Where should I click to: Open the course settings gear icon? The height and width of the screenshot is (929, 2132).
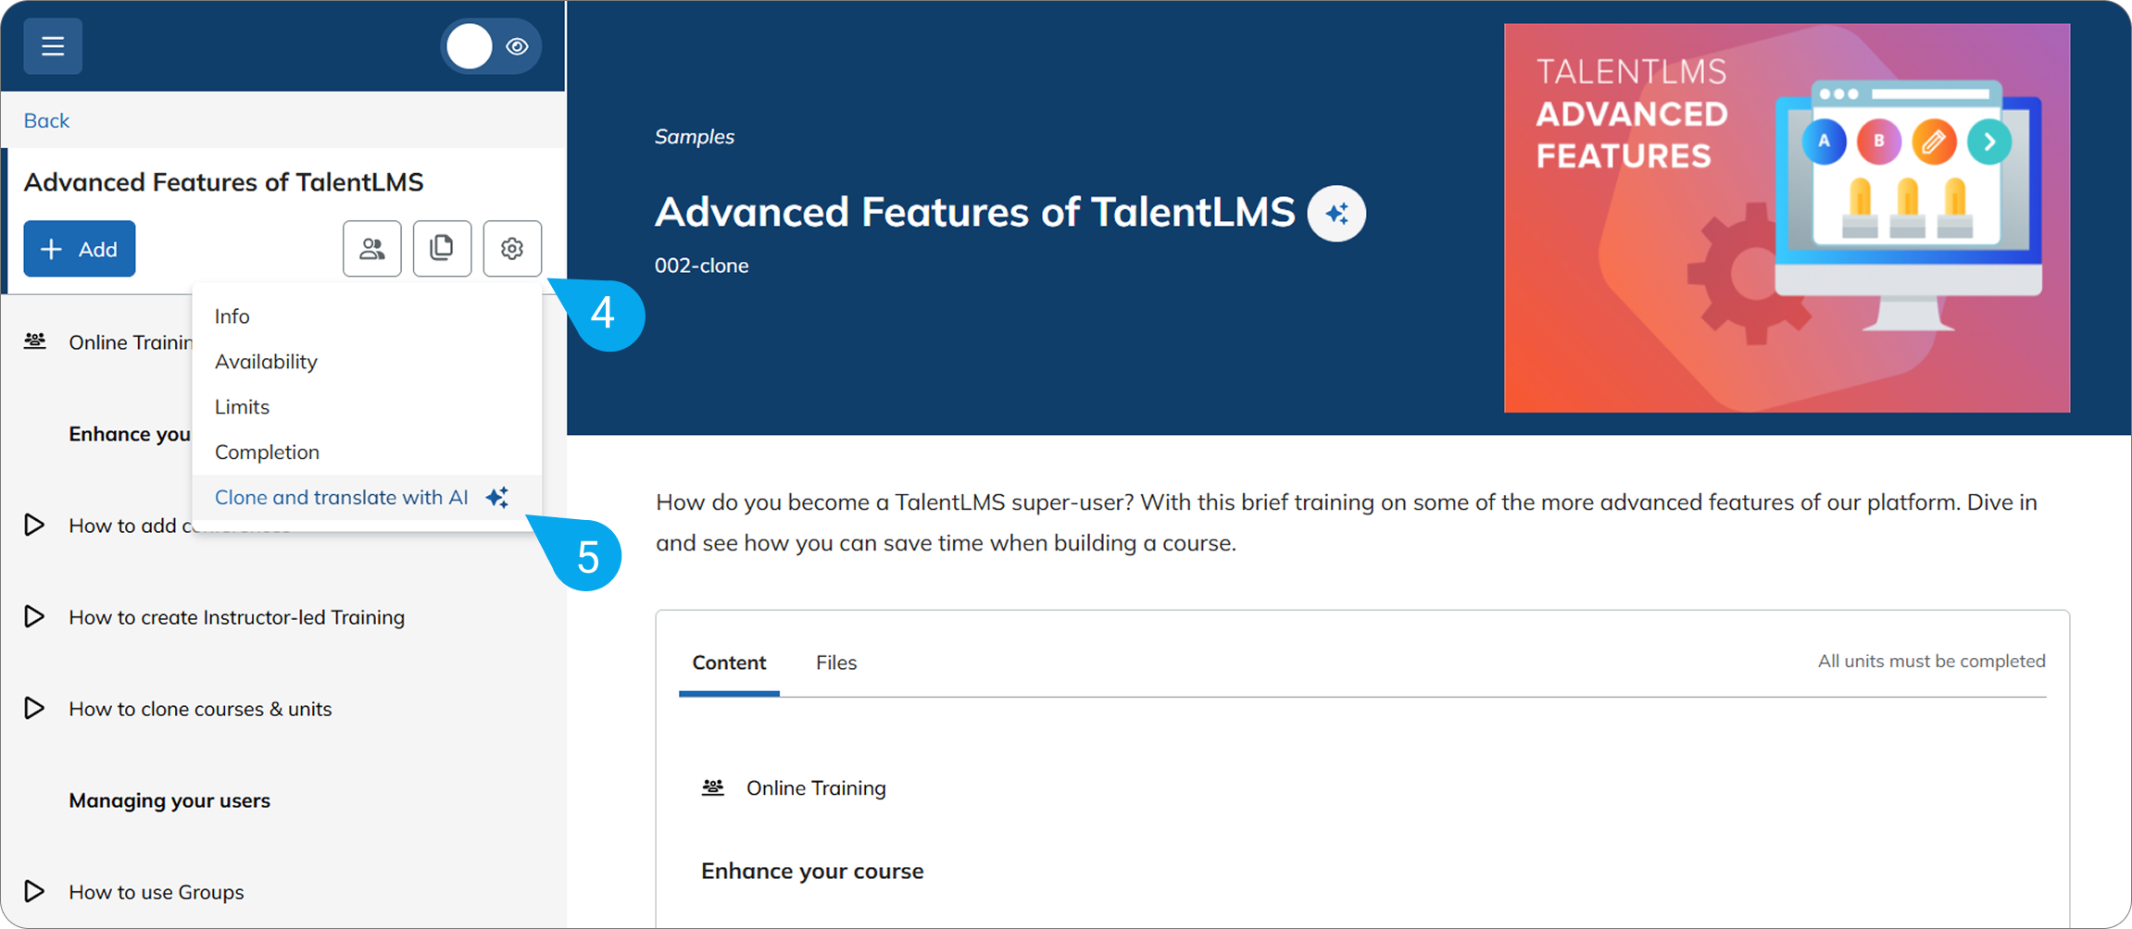tap(512, 249)
